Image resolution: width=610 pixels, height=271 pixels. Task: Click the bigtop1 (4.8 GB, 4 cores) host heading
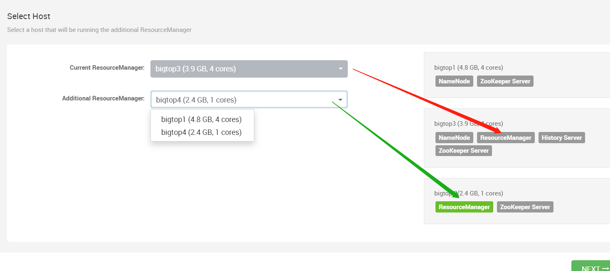pyautogui.click(x=469, y=67)
